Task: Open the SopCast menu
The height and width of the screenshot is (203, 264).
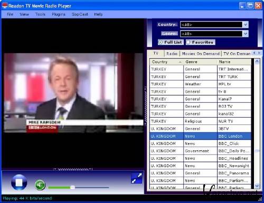Action: pos(80,14)
